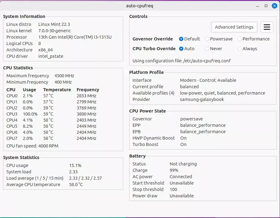Click CPU1 frequency 2799 MHz
280x218 pixels.
(x=86, y=102)
